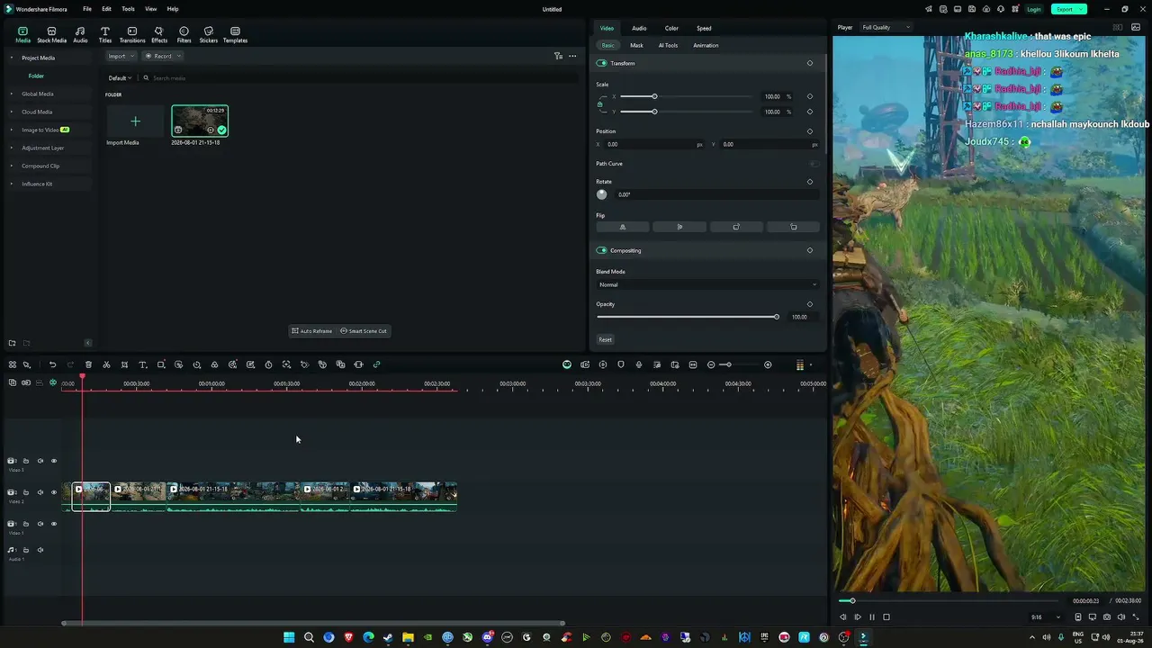Flip clip horizontally

[x=622, y=227]
